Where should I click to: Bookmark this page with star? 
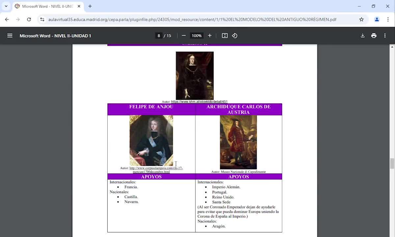point(361,19)
